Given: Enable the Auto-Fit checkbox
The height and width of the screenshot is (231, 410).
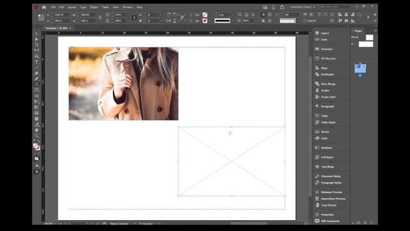Looking at the screenshot, I should click(305, 21).
